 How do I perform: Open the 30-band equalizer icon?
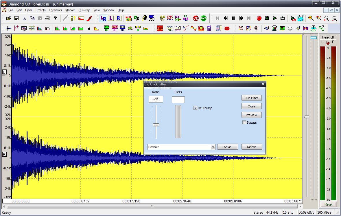122,28
